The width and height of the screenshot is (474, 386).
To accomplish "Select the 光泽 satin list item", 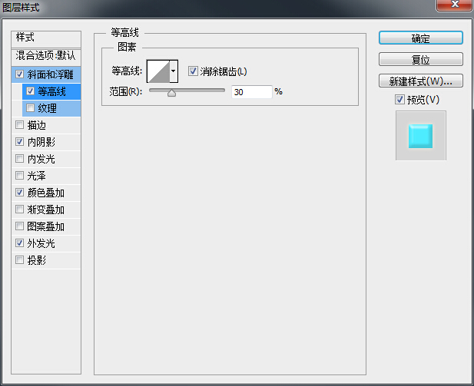I will click(x=37, y=176).
